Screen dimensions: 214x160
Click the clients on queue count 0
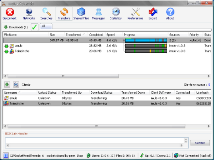point(209,85)
